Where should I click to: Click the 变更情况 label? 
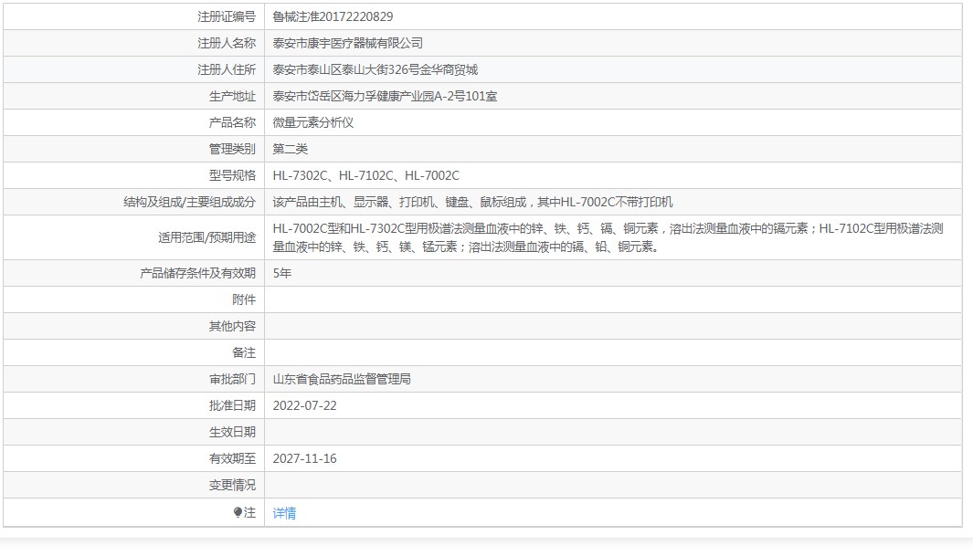232,486
